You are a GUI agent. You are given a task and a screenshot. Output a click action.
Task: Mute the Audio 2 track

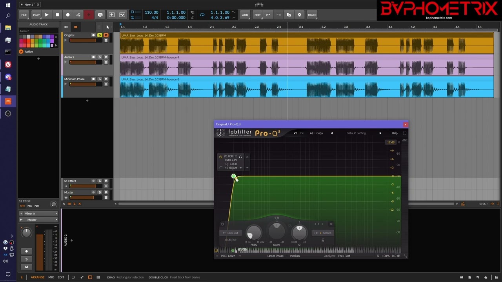106,57
